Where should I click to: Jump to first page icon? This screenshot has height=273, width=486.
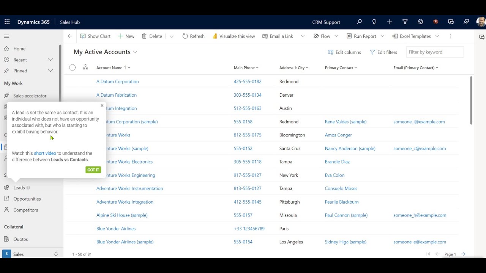pyautogui.click(x=428, y=254)
